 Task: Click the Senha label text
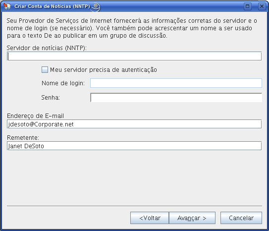pyautogui.click(x=51, y=98)
